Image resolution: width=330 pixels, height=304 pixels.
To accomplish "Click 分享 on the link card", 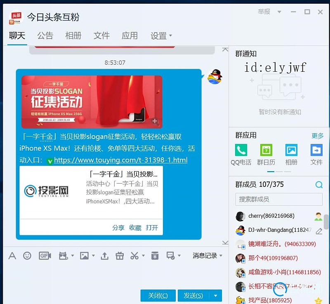I will [118, 228].
